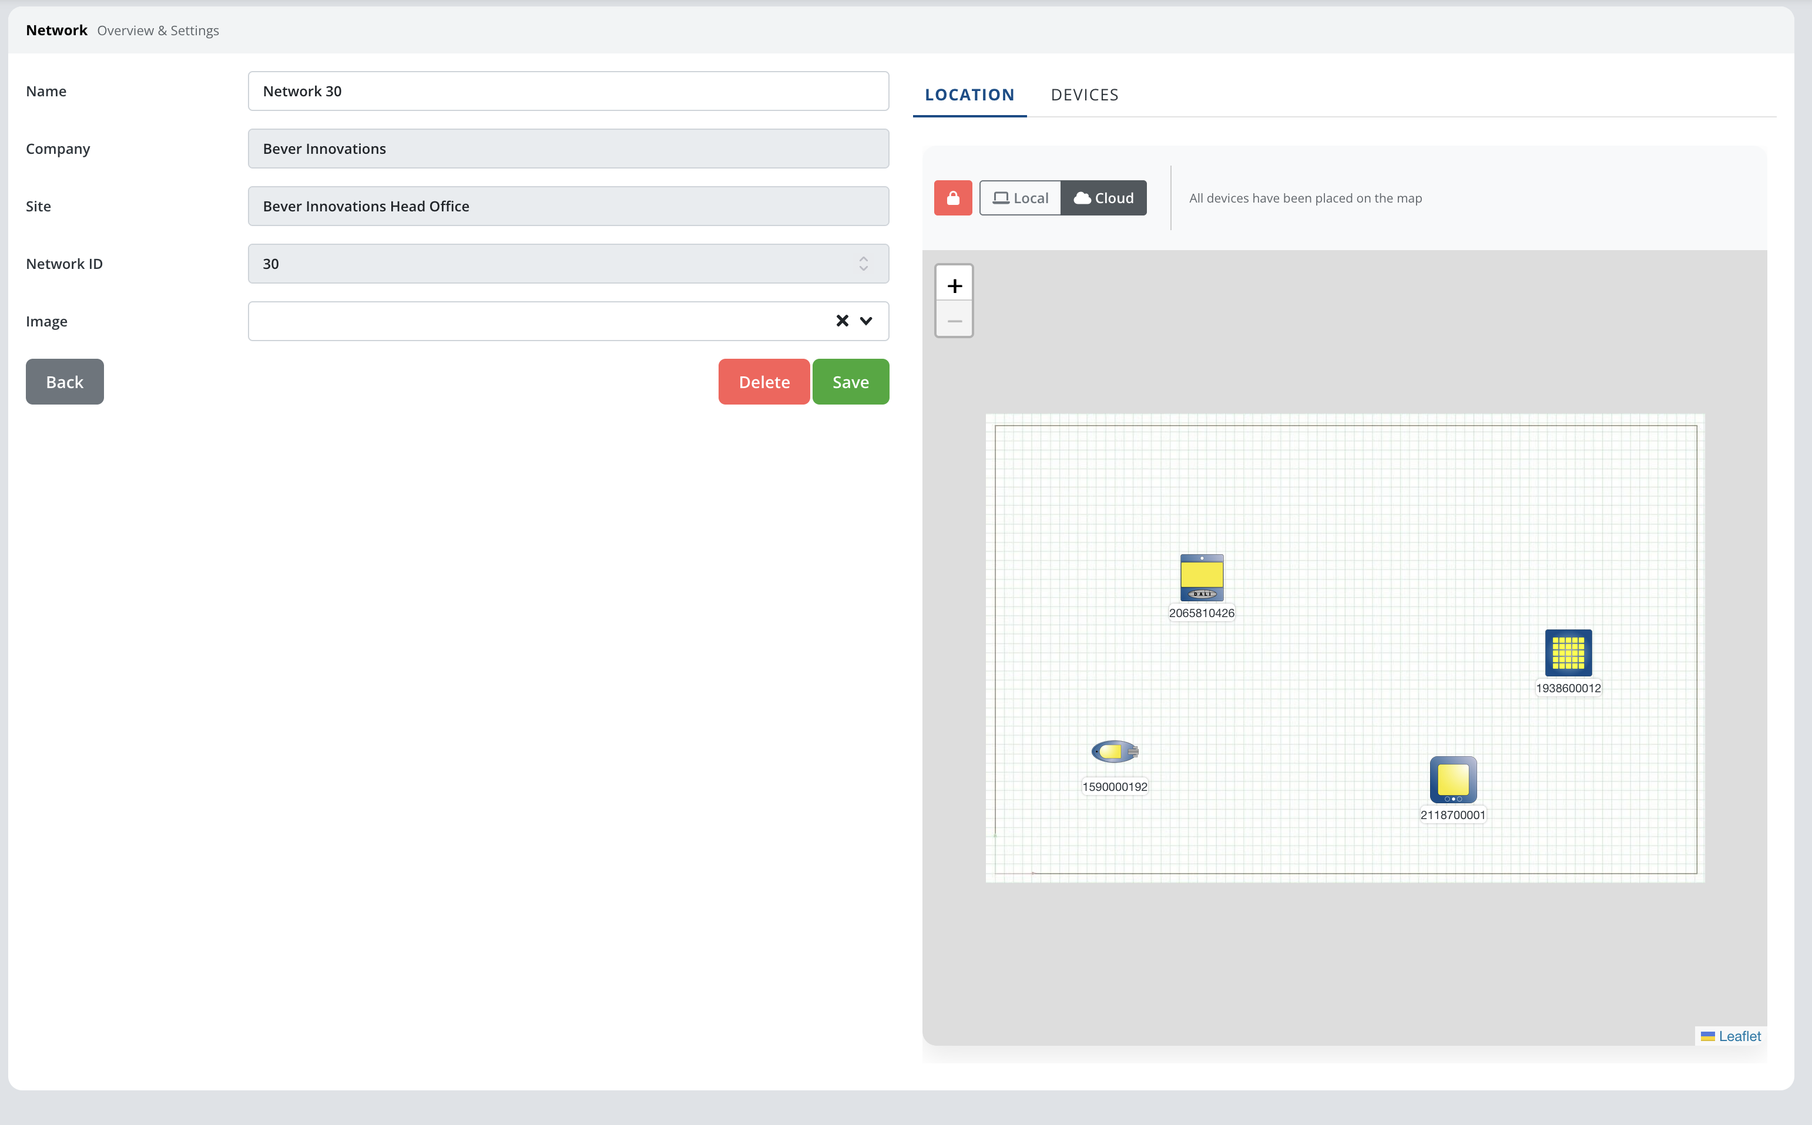Click the street light device 1590000192
1812x1125 pixels.
(1115, 752)
